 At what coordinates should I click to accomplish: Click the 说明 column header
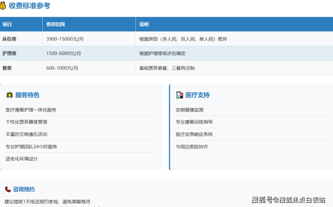[x=144, y=24]
